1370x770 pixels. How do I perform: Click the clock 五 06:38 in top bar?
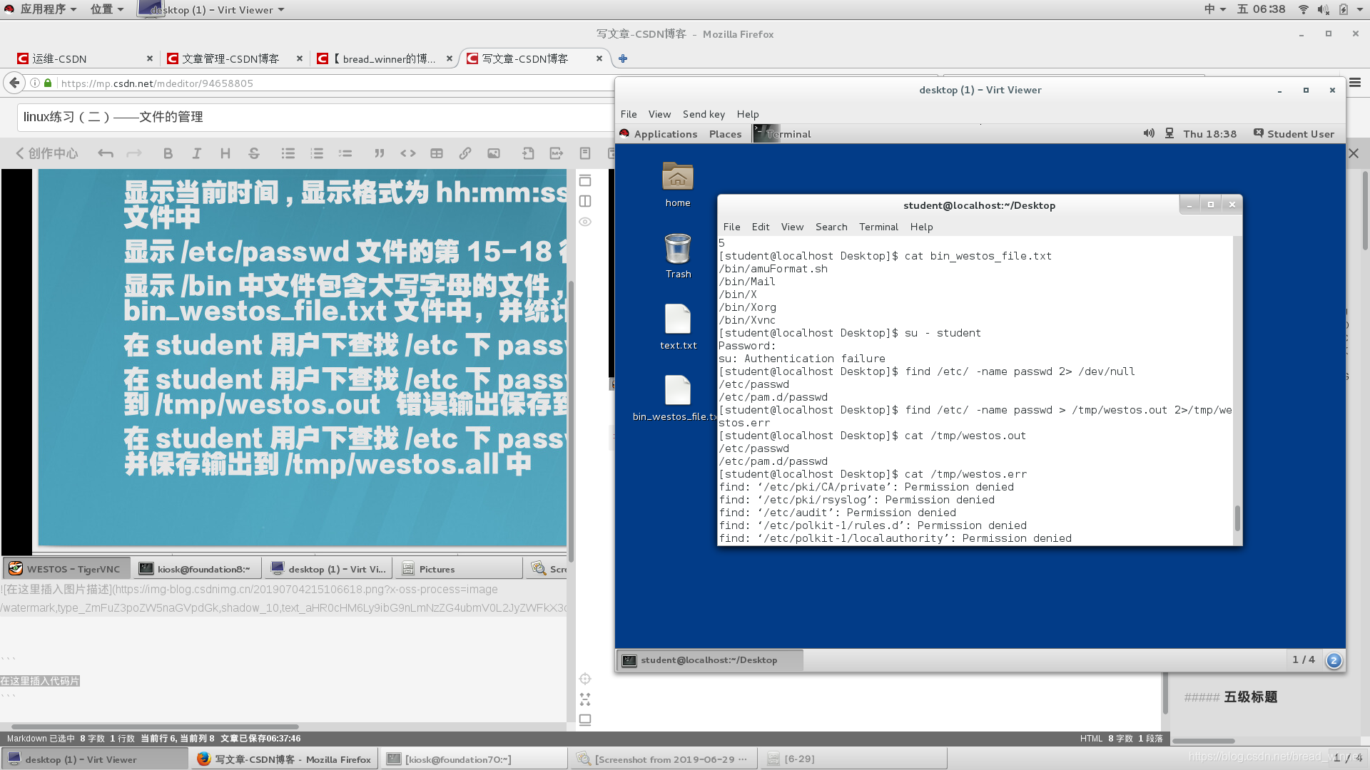(1262, 9)
